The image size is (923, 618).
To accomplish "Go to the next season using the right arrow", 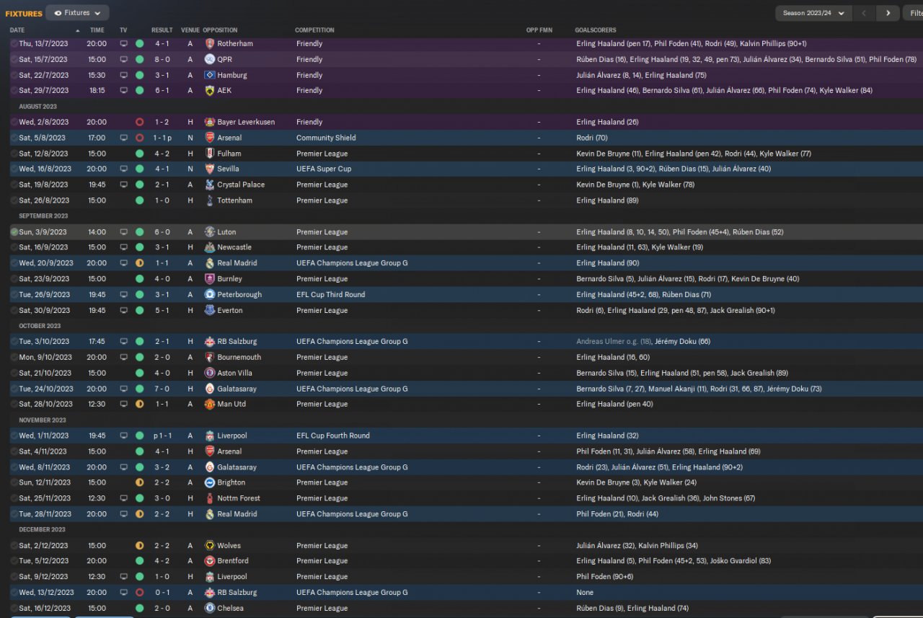I will click(x=888, y=13).
